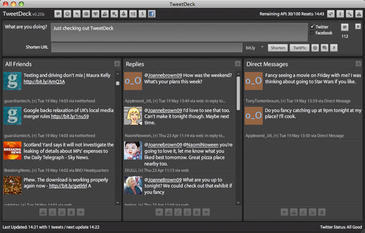Open the Replies arrow toolbar icon
The width and height of the screenshot is (365, 233).
click(77, 14)
